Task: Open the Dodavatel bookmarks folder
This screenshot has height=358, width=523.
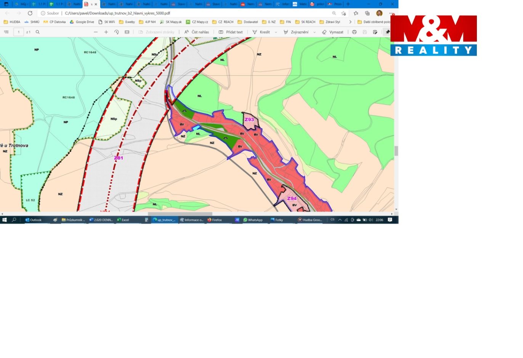Action: point(248,22)
